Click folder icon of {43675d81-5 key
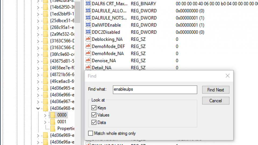Viewport: 258px width, 145px height. coord(45,61)
